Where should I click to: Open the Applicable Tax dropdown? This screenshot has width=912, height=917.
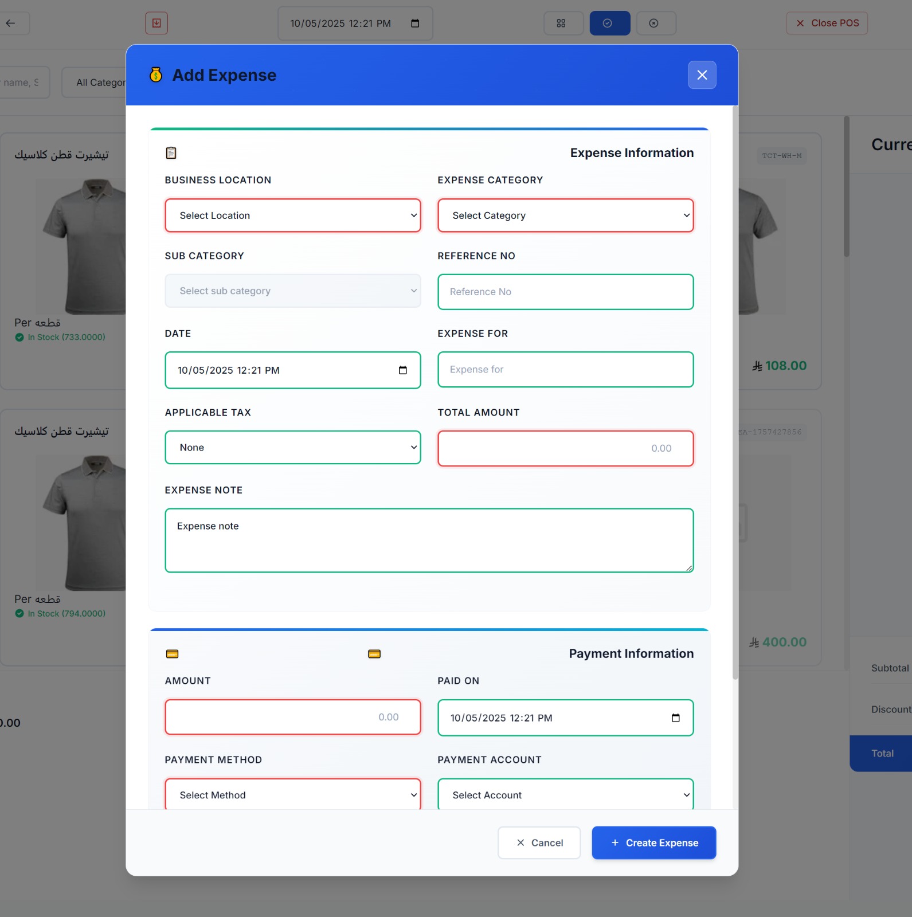click(x=292, y=448)
